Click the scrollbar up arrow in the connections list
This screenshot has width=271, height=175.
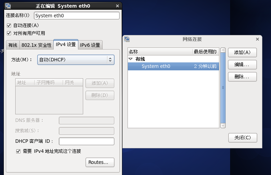point(223,50)
